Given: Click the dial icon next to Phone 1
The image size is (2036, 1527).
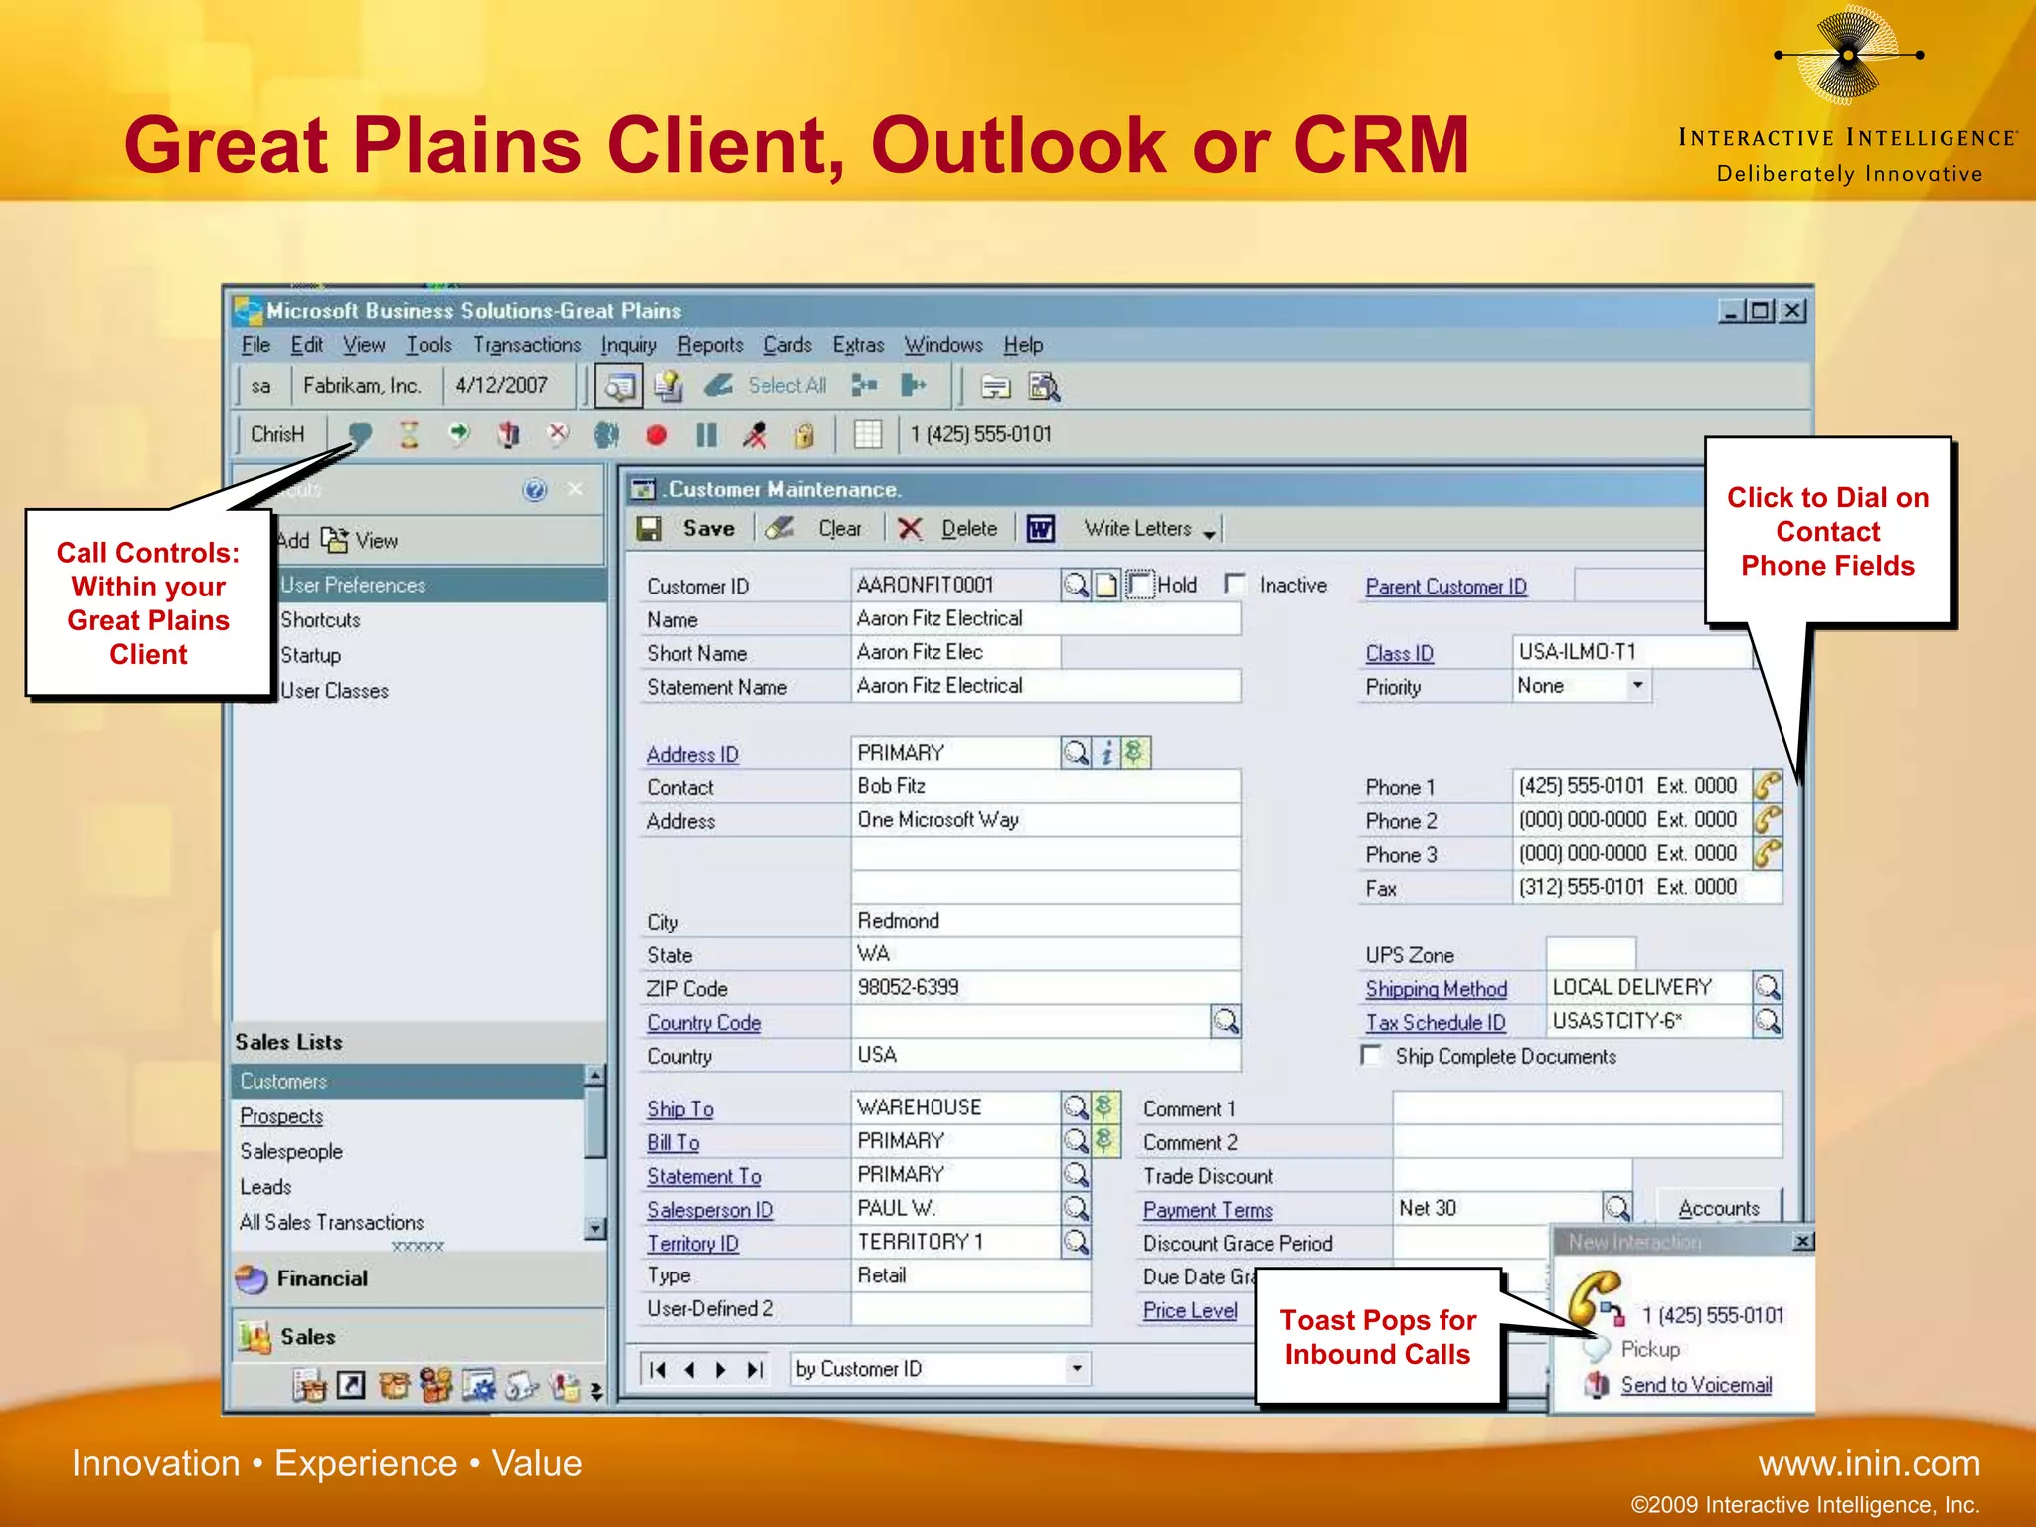Looking at the screenshot, I should click(1767, 786).
